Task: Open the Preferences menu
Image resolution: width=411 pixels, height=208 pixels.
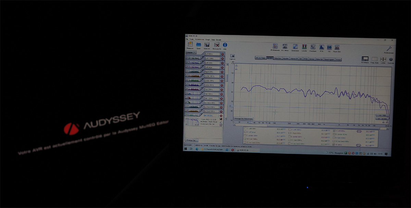Action: coord(199,40)
